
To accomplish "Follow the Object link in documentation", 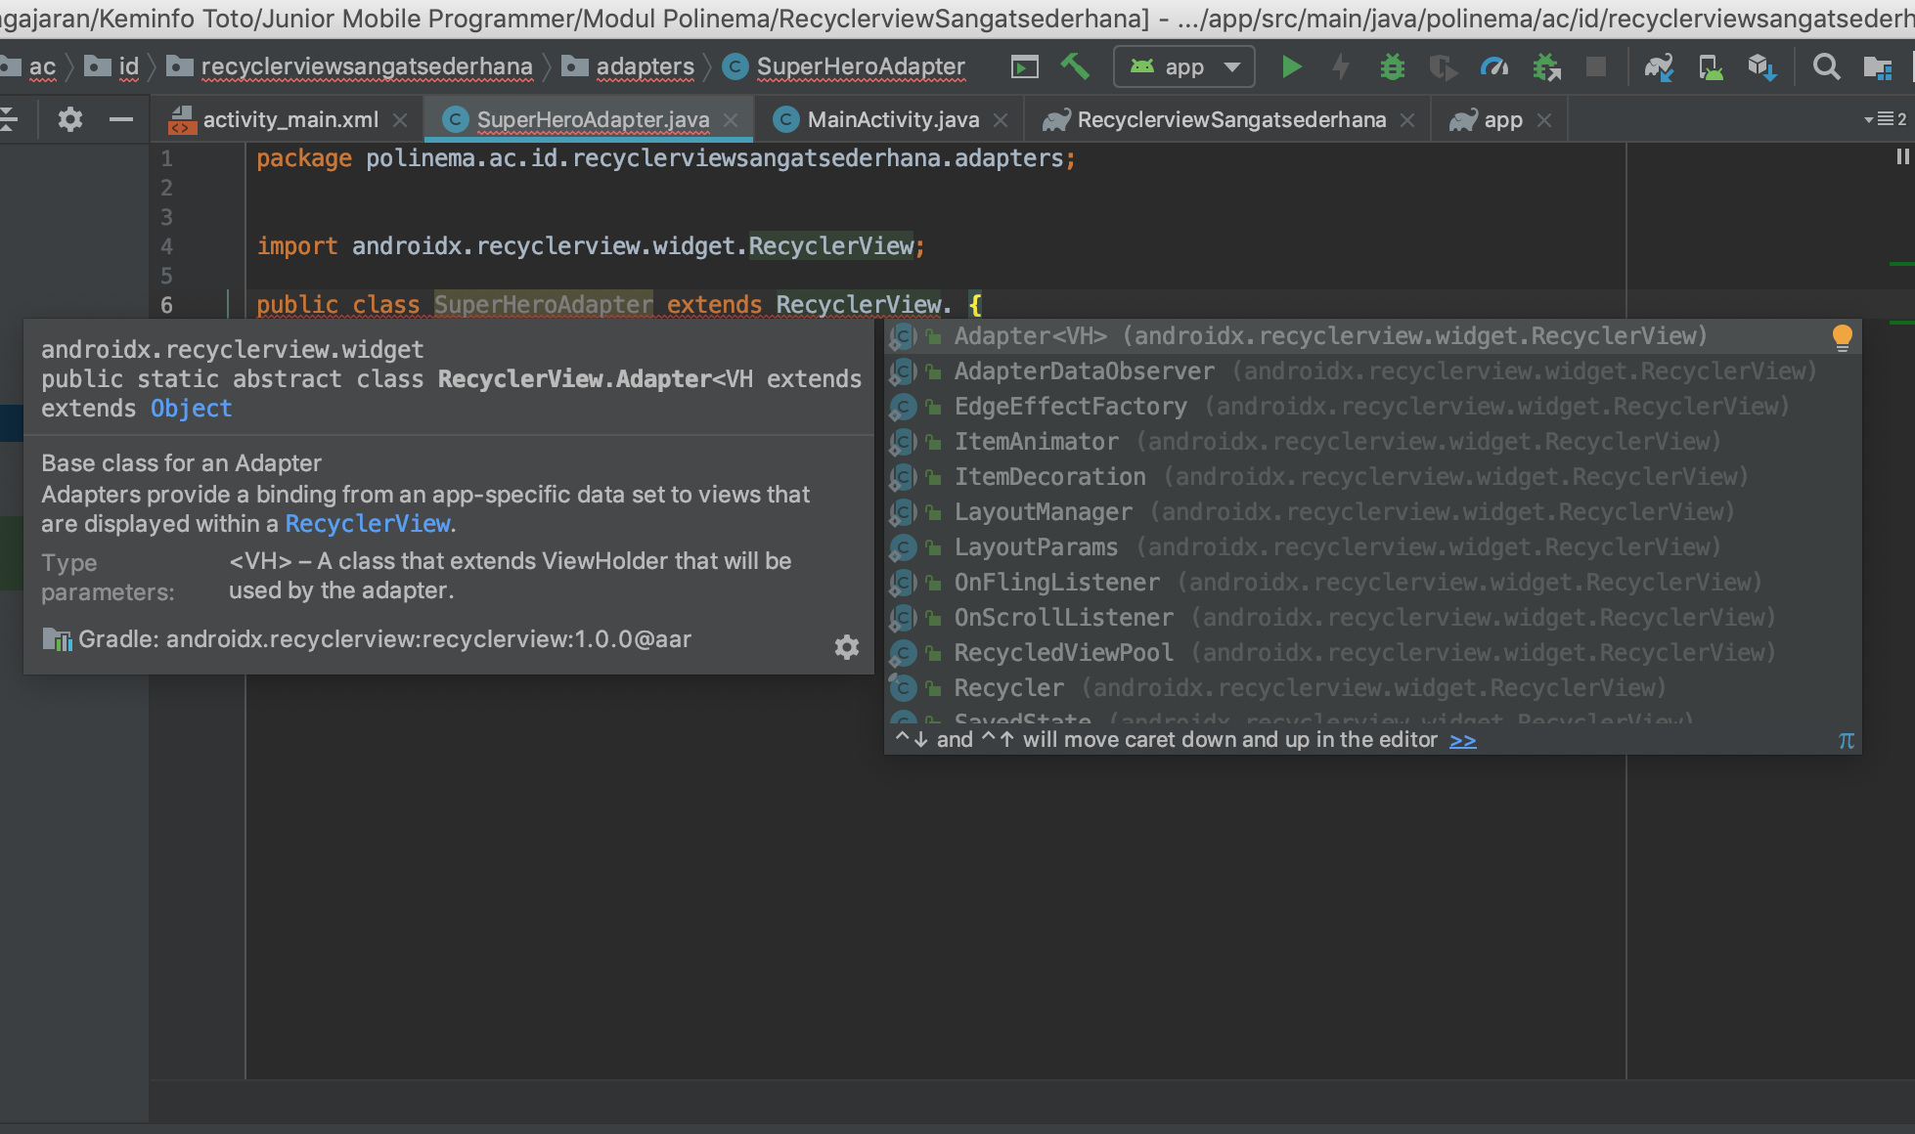I will point(191,409).
